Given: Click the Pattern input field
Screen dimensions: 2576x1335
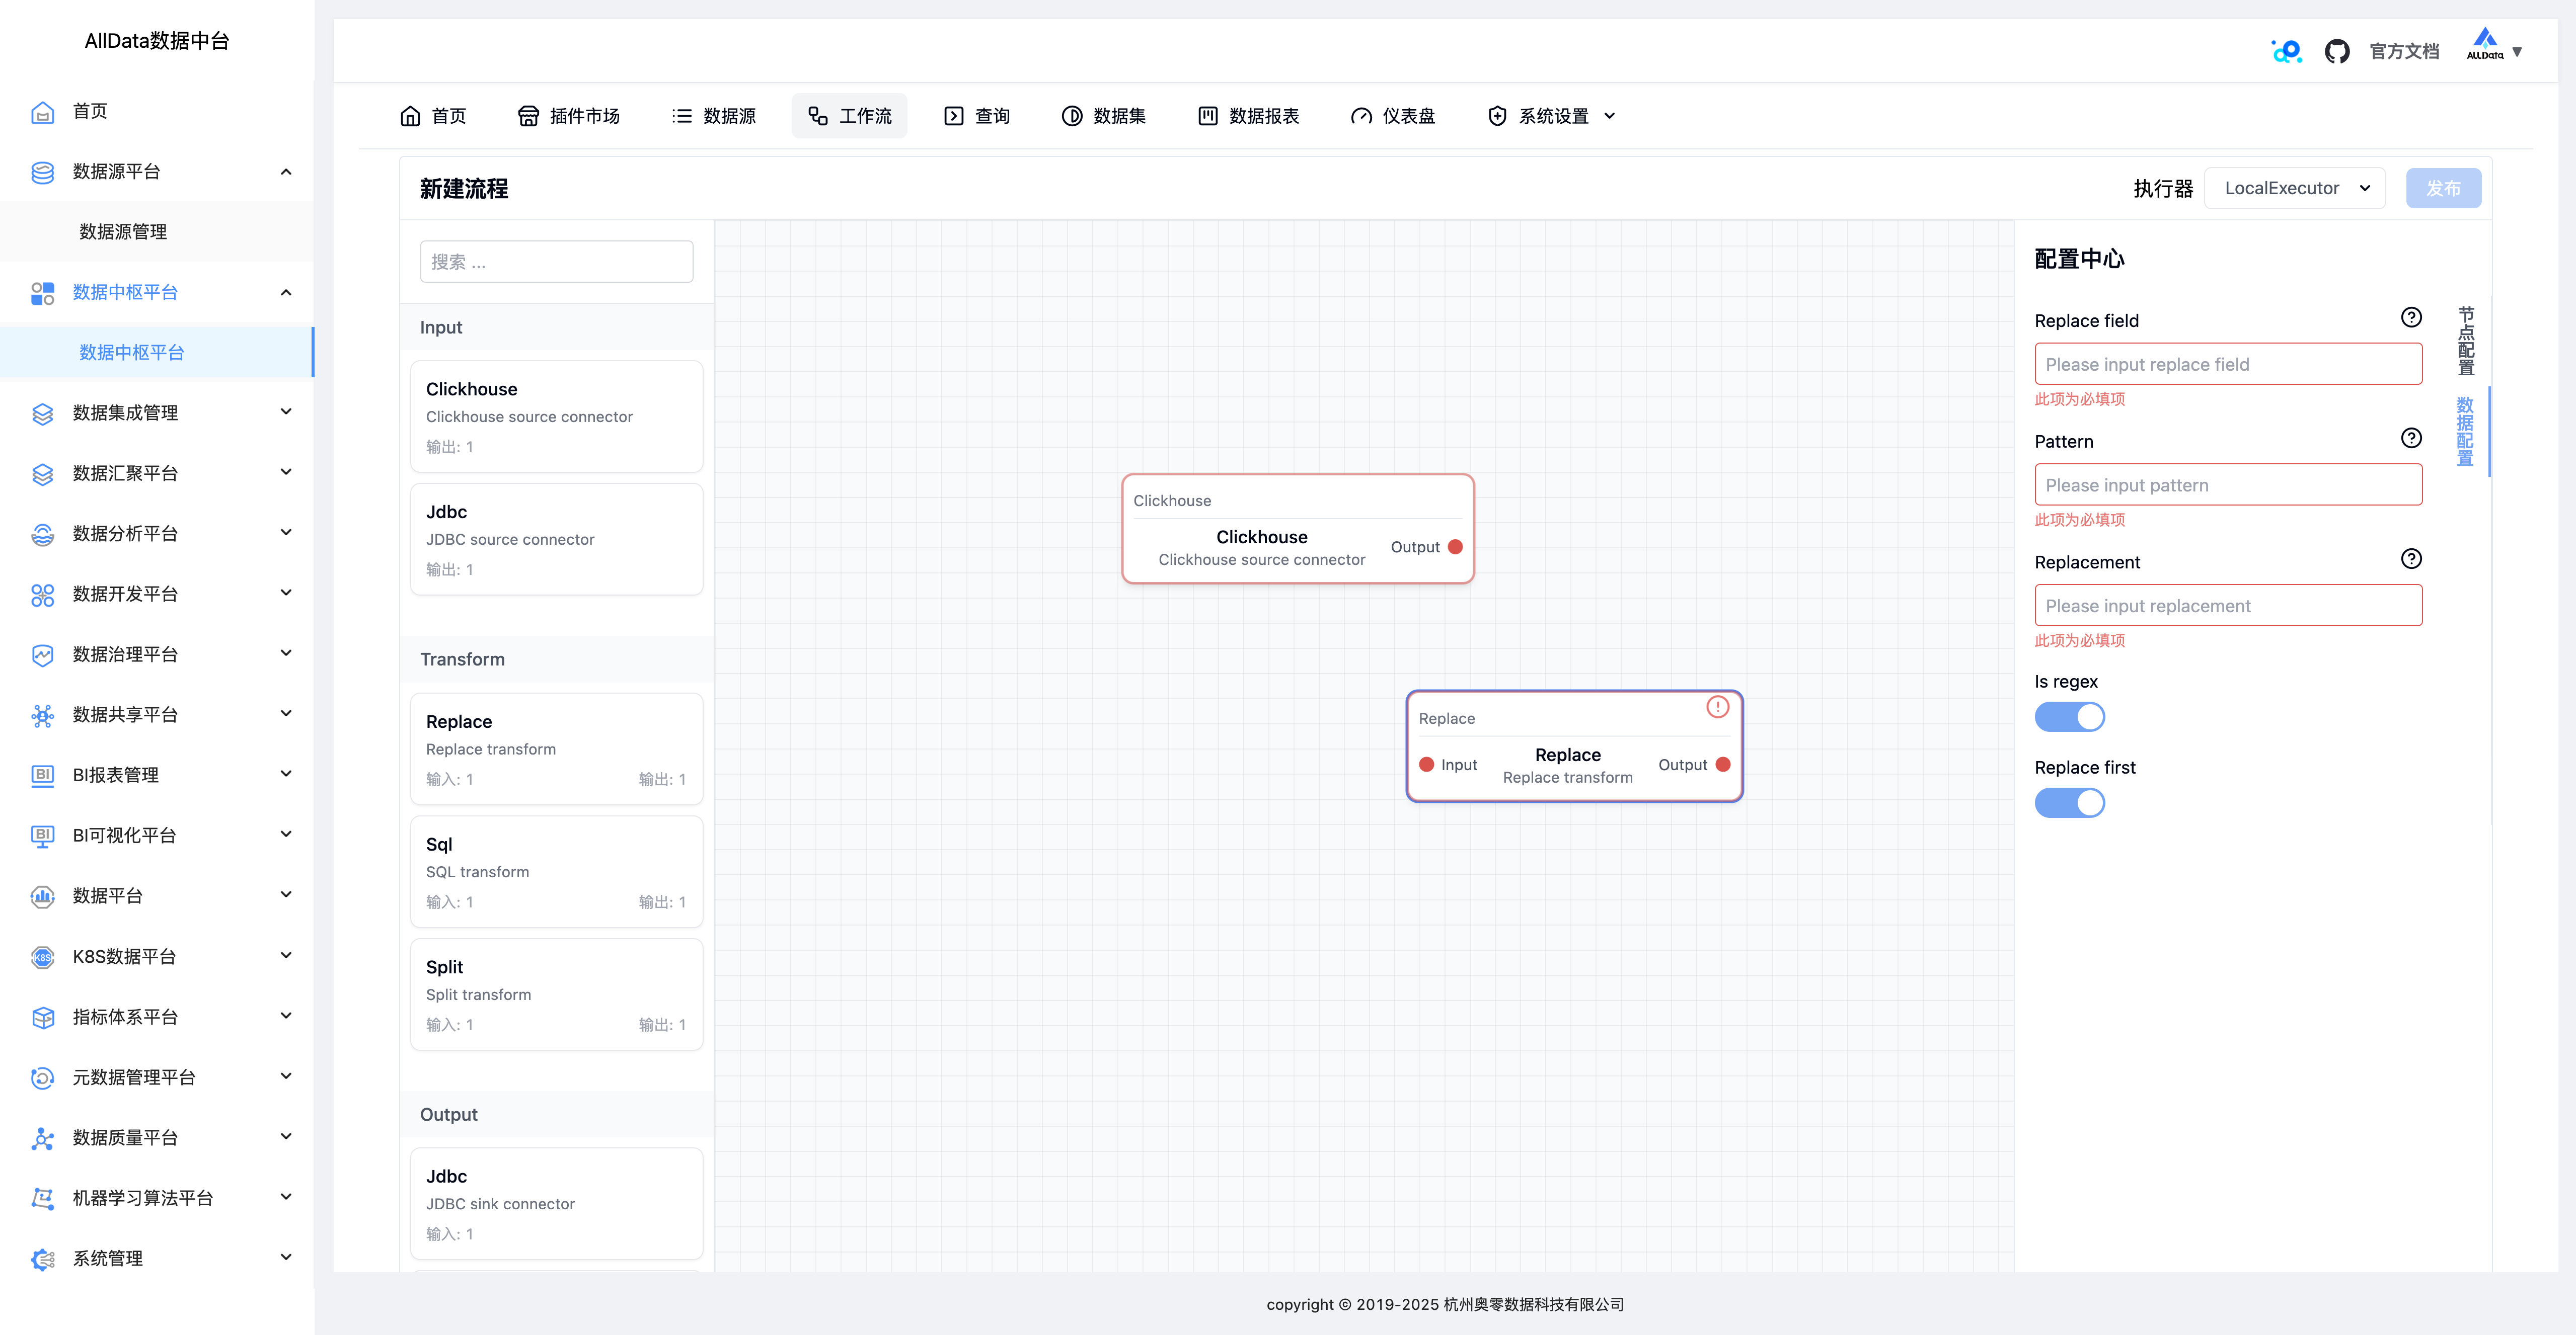Looking at the screenshot, I should [x=2228, y=484].
